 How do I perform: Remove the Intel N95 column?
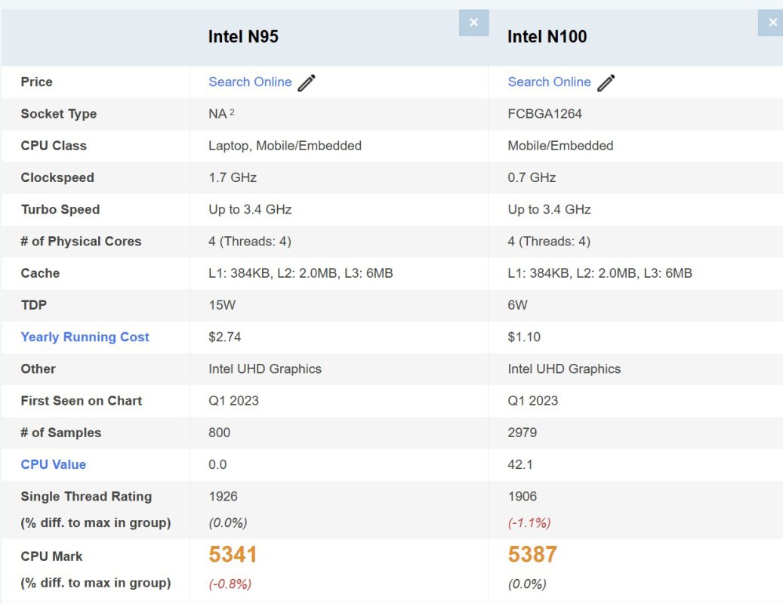pos(473,23)
